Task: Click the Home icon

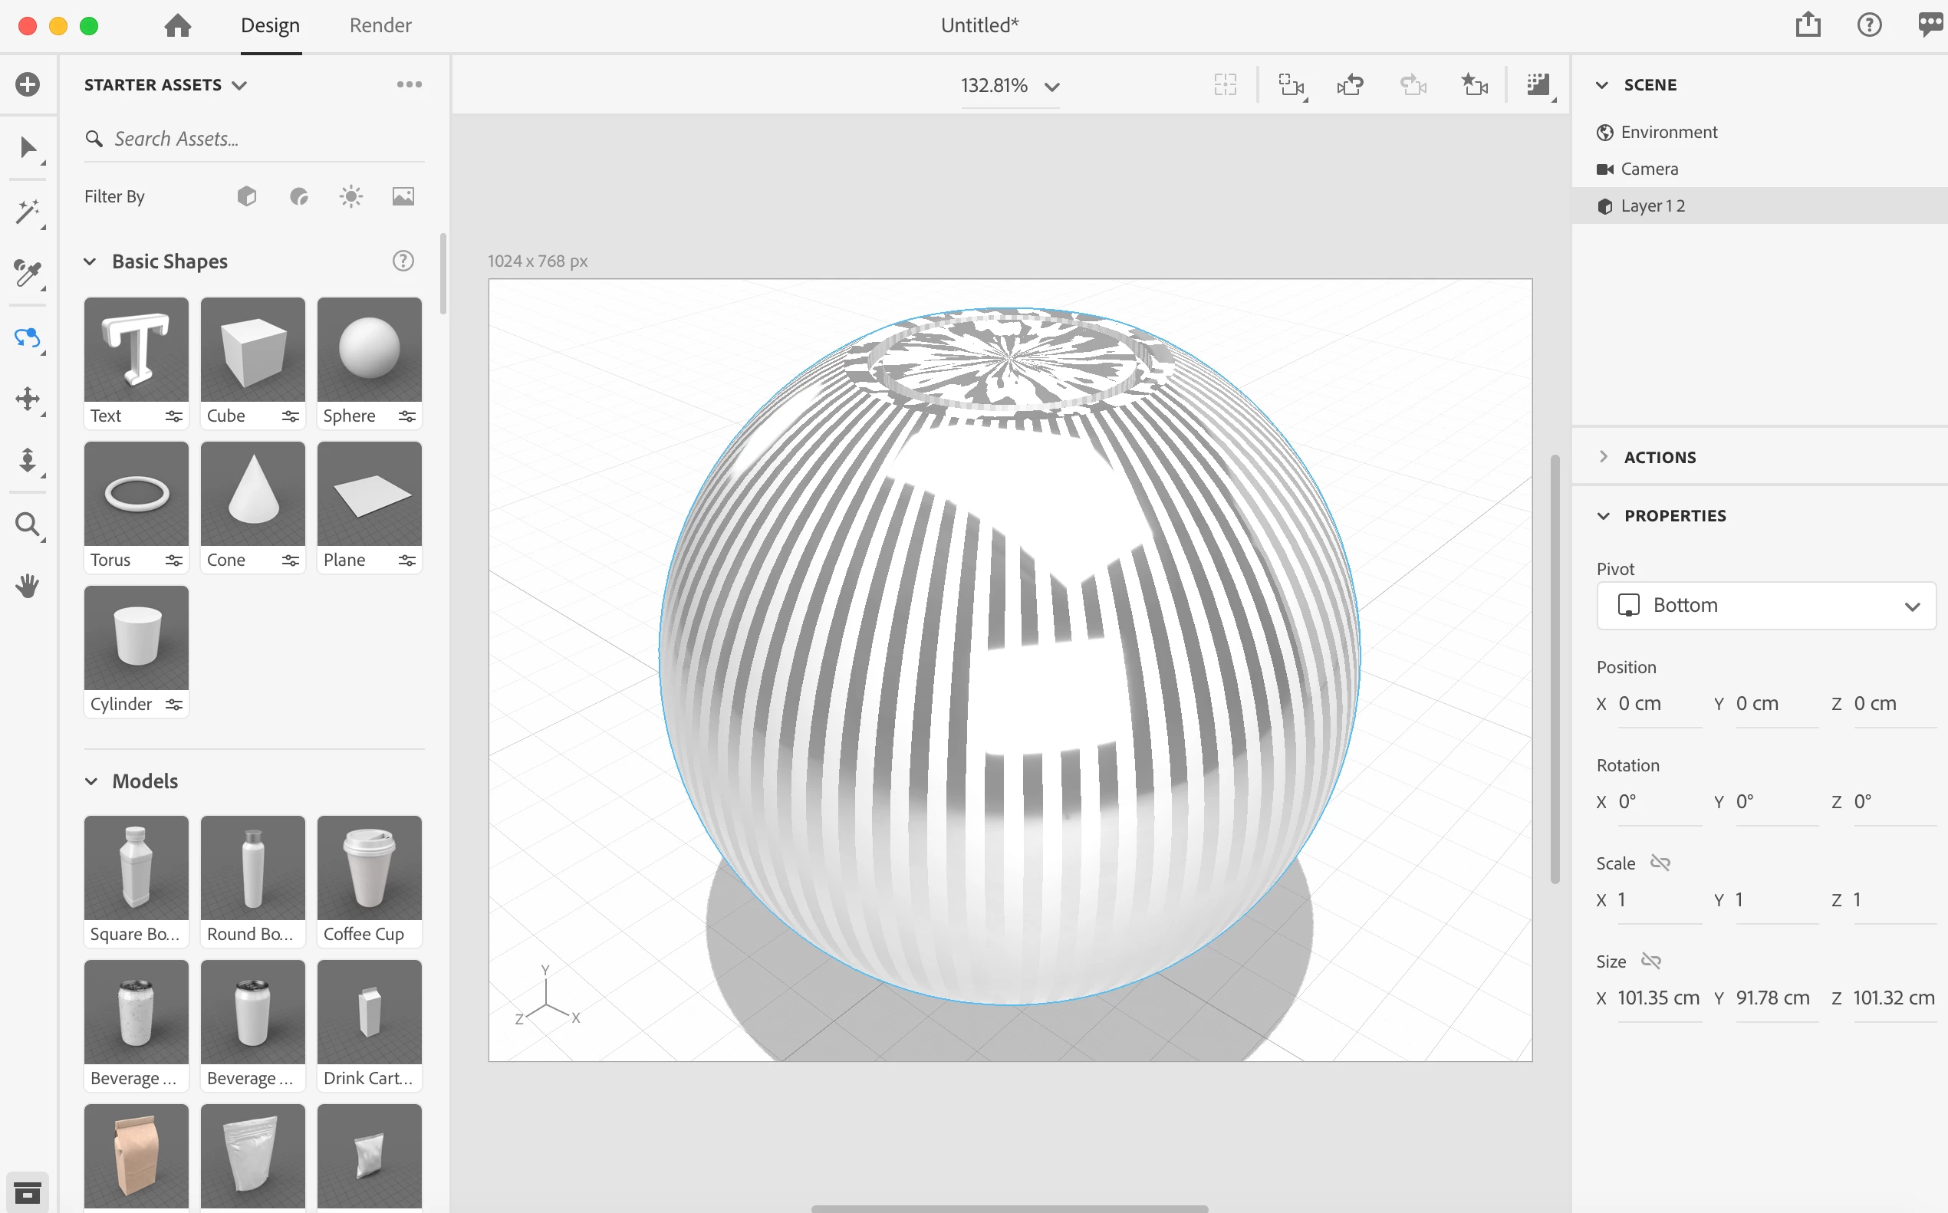Action: tap(177, 25)
